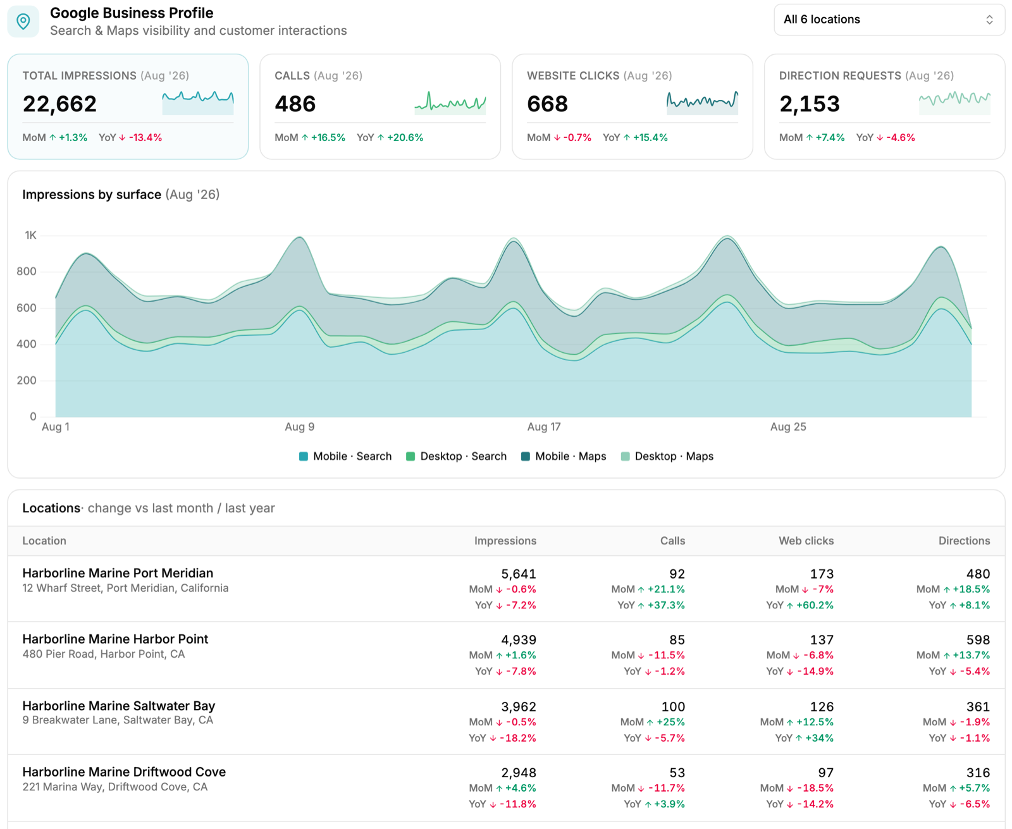The height and width of the screenshot is (829, 1012).
Task: Select the Calls metric card
Action: coord(380,106)
